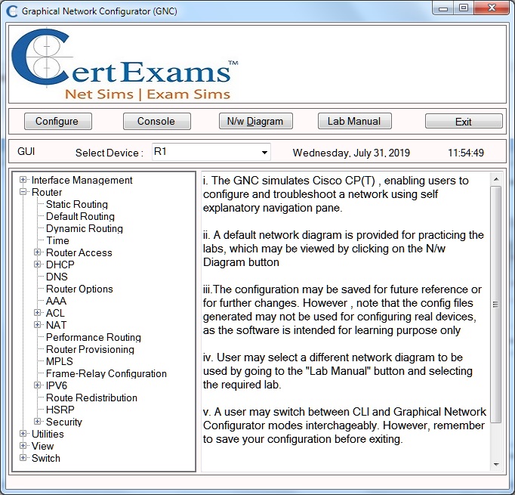The image size is (515, 495).
Task: Show the N/w Diagram
Action: 255,121
